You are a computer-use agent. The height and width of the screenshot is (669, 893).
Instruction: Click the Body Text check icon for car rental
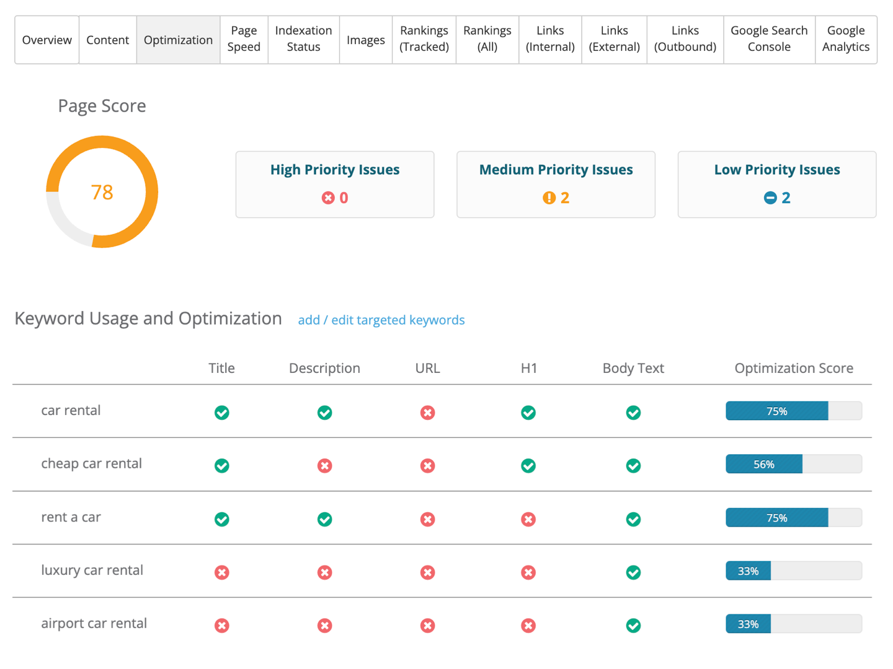click(633, 413)
